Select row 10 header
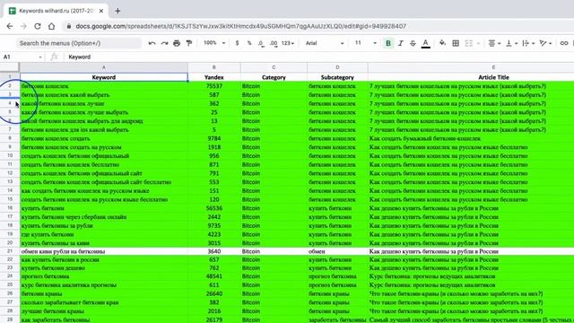The height and width of the screenshot is (323, 574). 10,155
